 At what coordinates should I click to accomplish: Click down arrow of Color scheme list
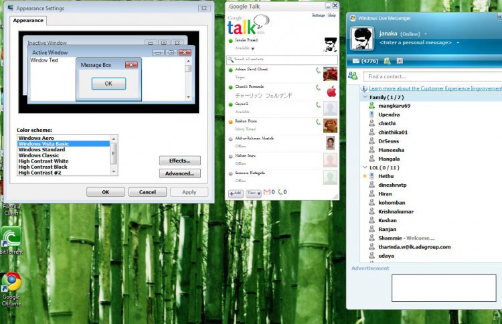(114, 172)
